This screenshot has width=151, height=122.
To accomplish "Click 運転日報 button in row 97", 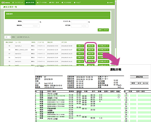I will 91,54.
